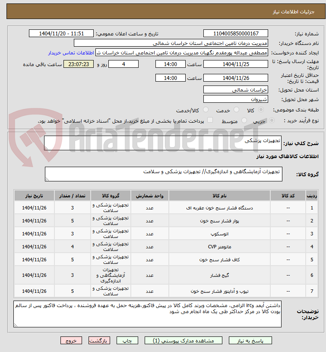Viewport: 326px width, 352px height.
Task: Toggle the اسناد خزانه اسلامی payment checkbox
Action: [210, 120]
